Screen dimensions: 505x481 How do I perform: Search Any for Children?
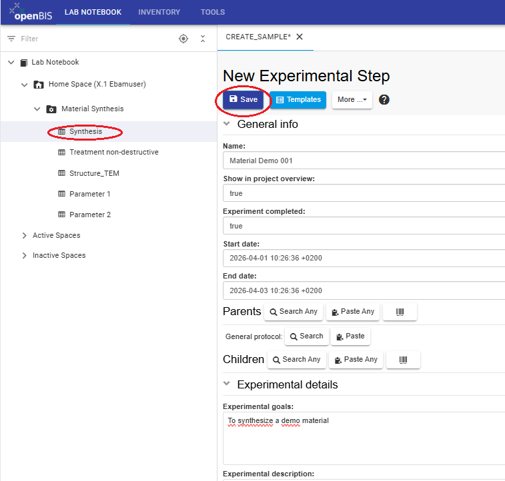(x=297, y=360)
